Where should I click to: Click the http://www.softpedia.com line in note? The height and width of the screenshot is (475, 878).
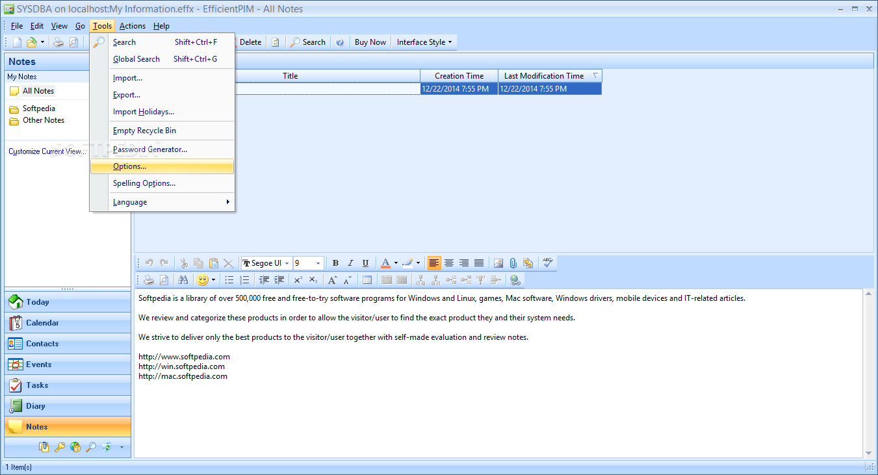(x=184, y=357)
